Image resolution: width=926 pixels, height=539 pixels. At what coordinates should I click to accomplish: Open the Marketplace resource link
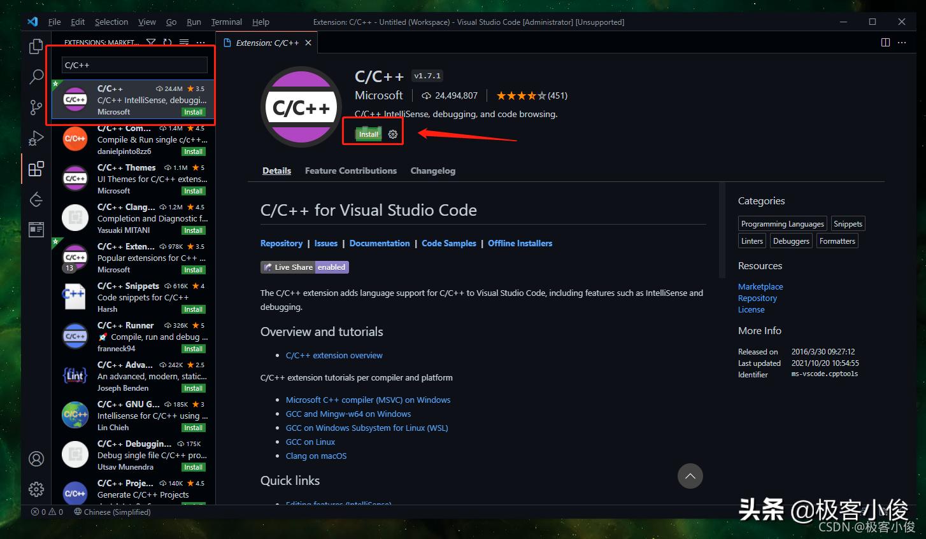tap(760, 286)
